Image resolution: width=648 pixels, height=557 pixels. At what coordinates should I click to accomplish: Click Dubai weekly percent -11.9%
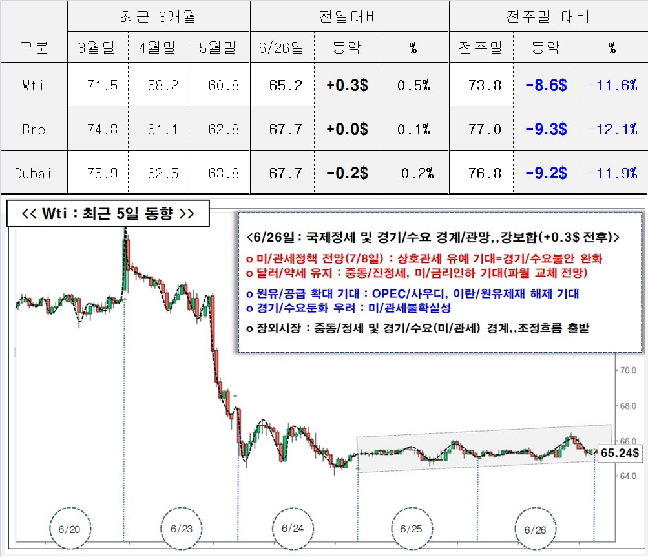[x=612, y=173]
